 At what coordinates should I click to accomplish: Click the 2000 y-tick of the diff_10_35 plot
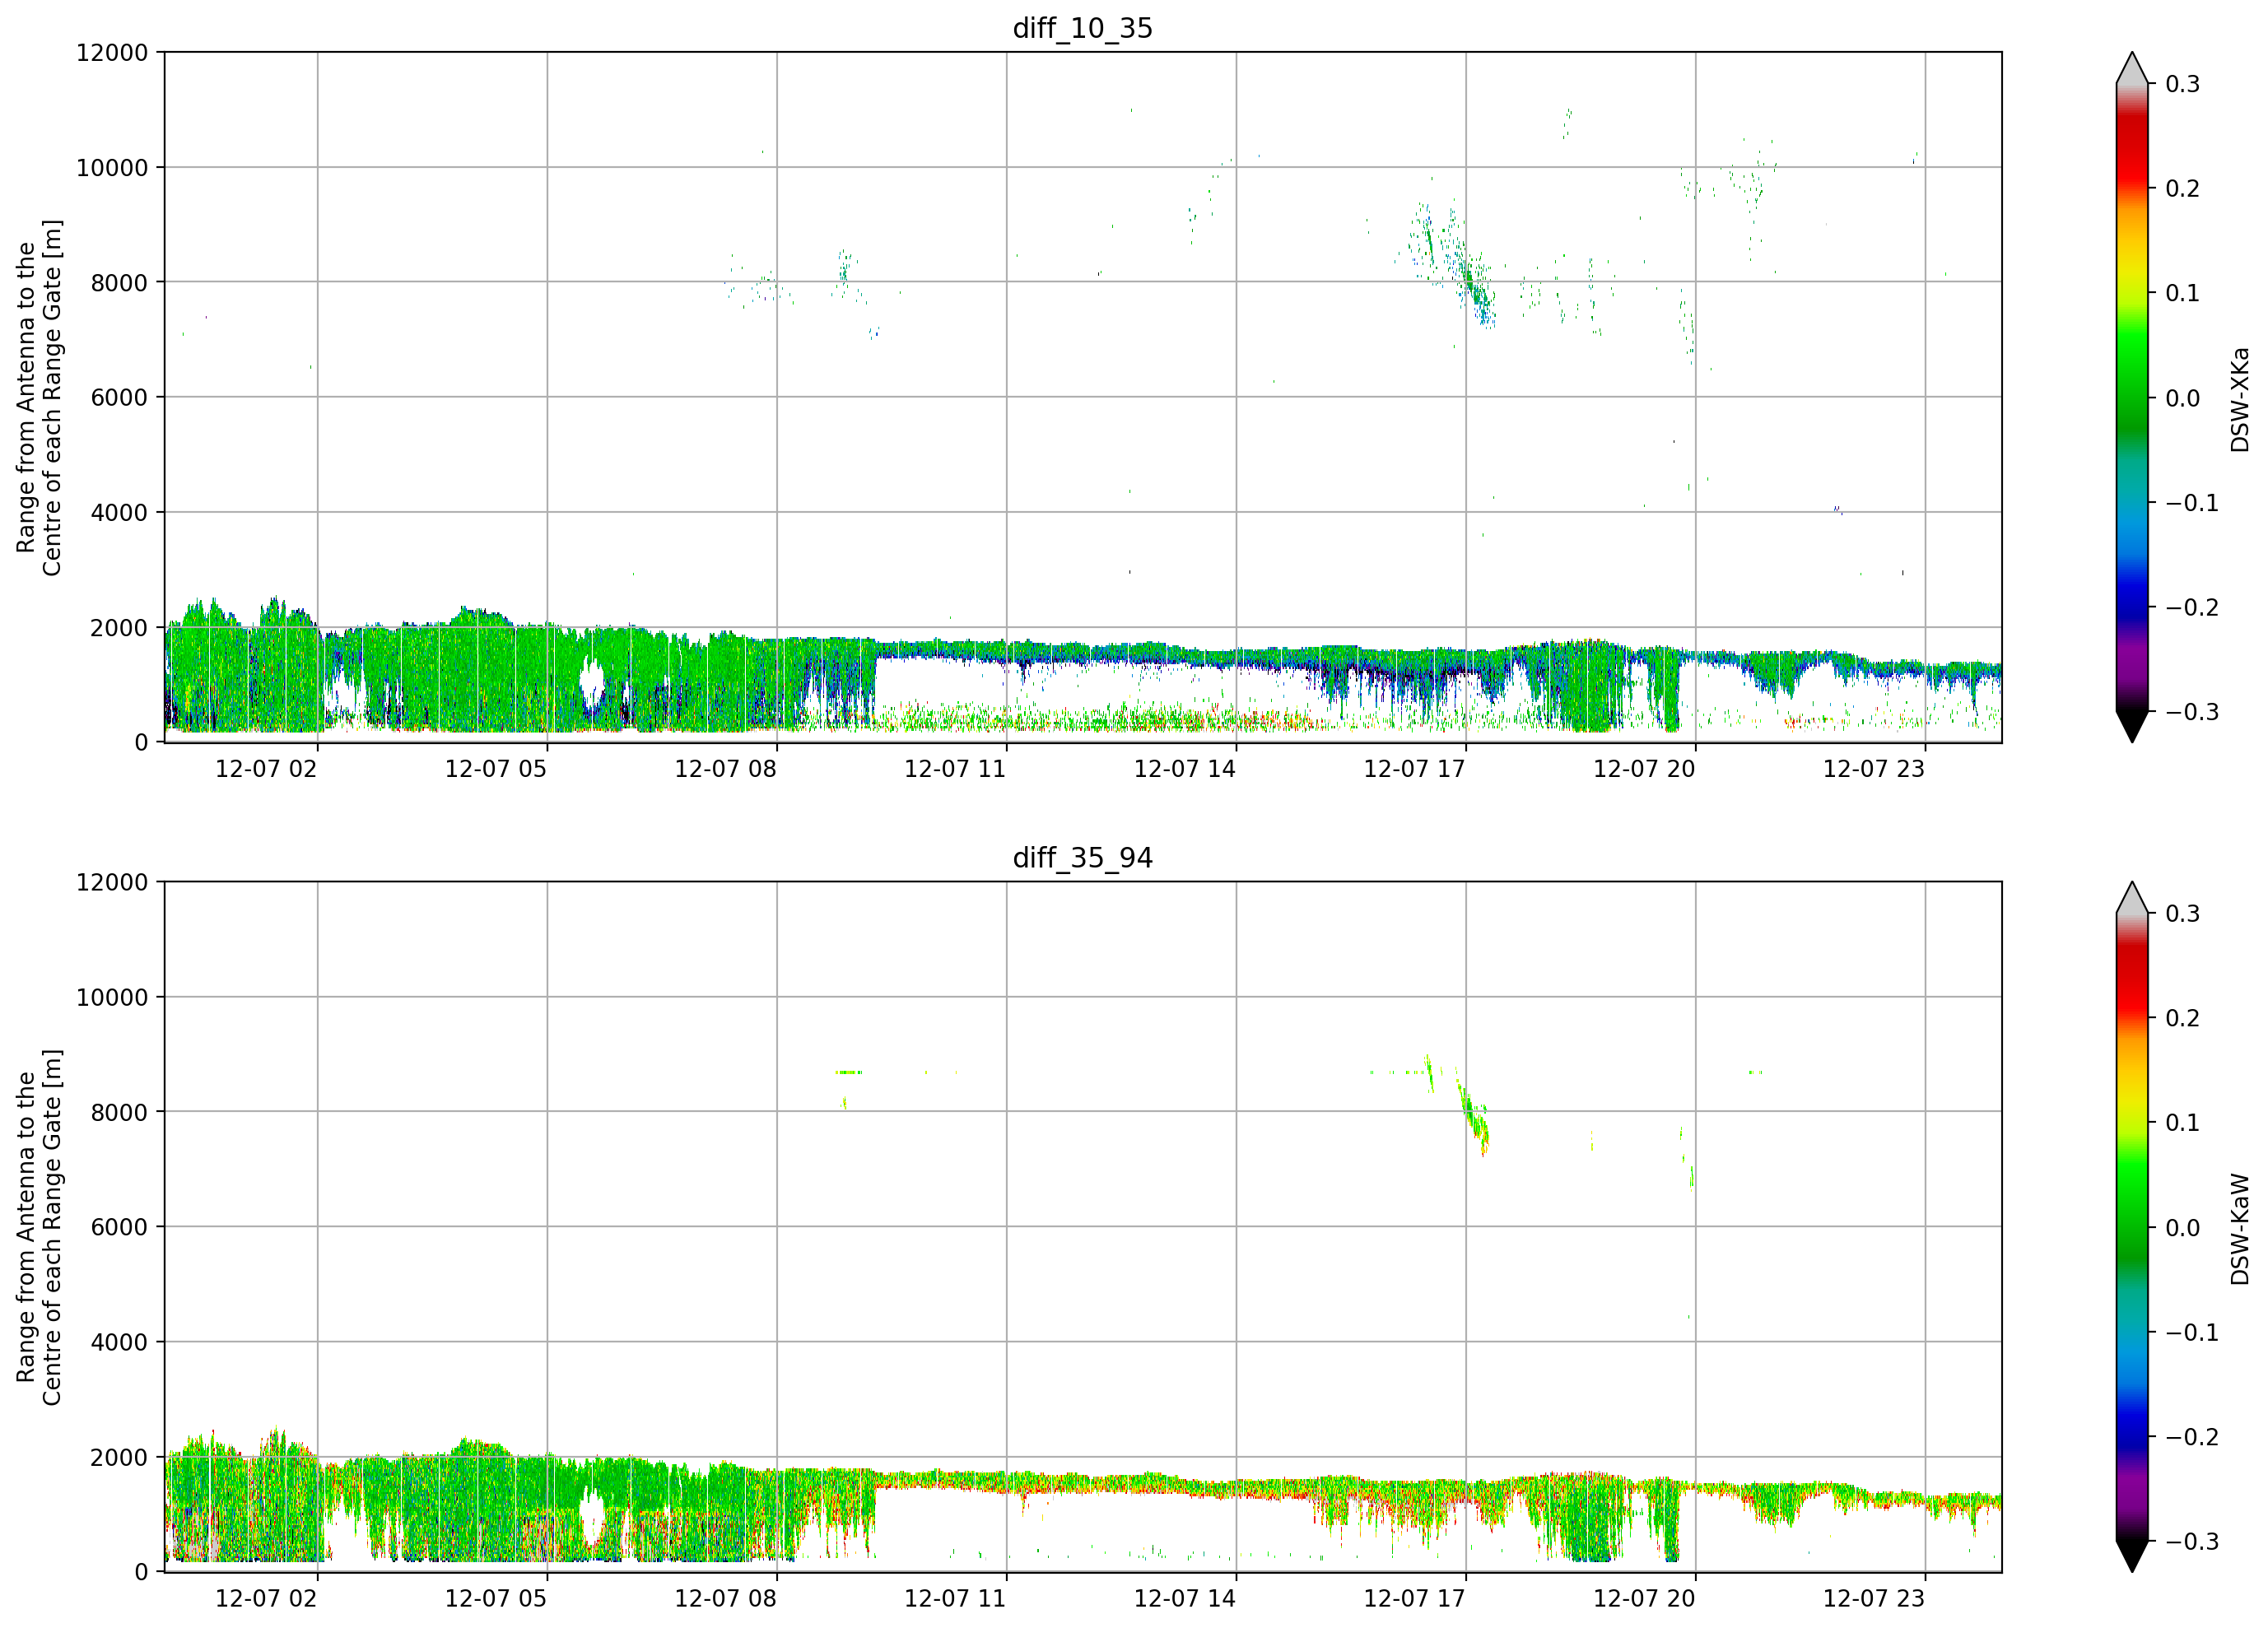pyautogui.click(x=119, y=628)
